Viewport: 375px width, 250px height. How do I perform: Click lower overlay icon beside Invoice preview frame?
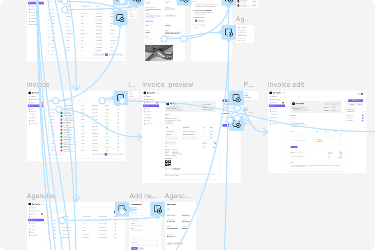[236, 124]
